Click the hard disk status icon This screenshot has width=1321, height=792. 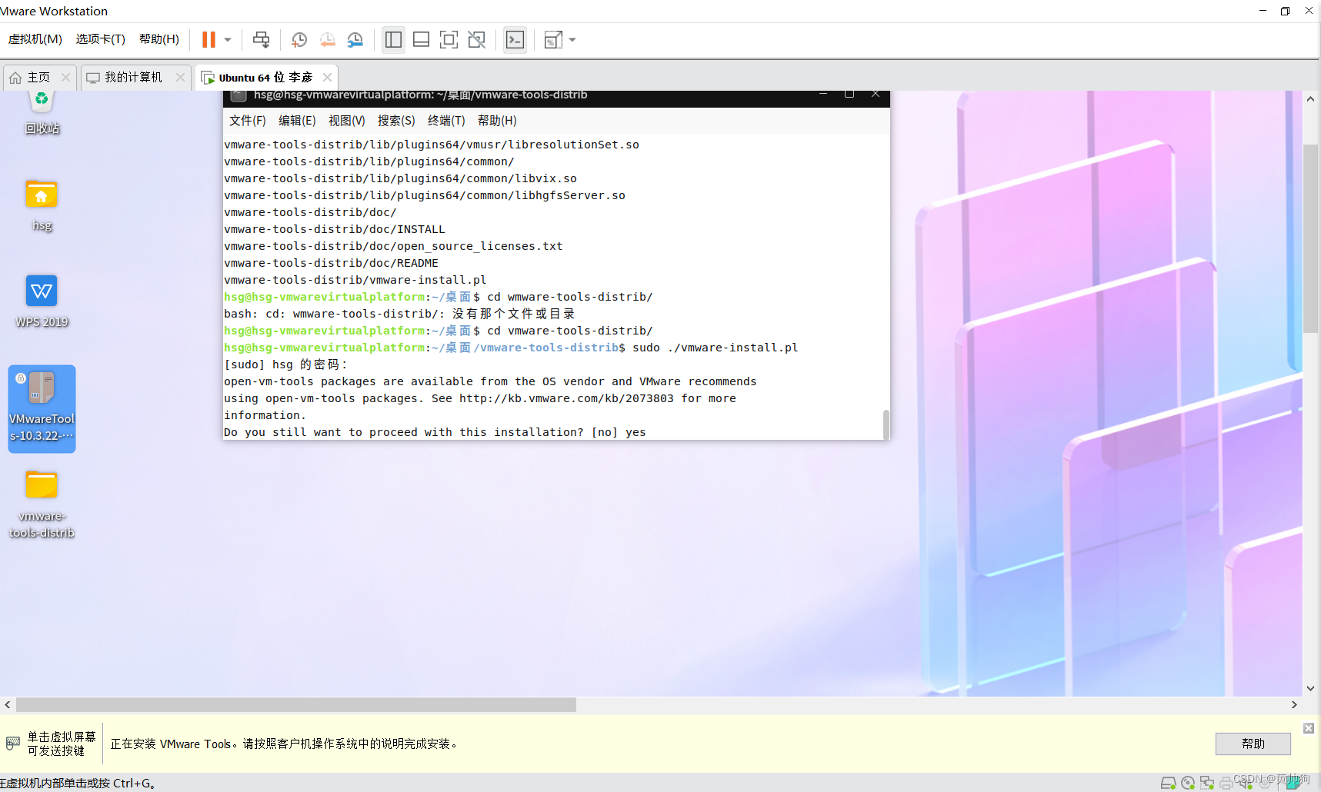[x=1168, y=784]
